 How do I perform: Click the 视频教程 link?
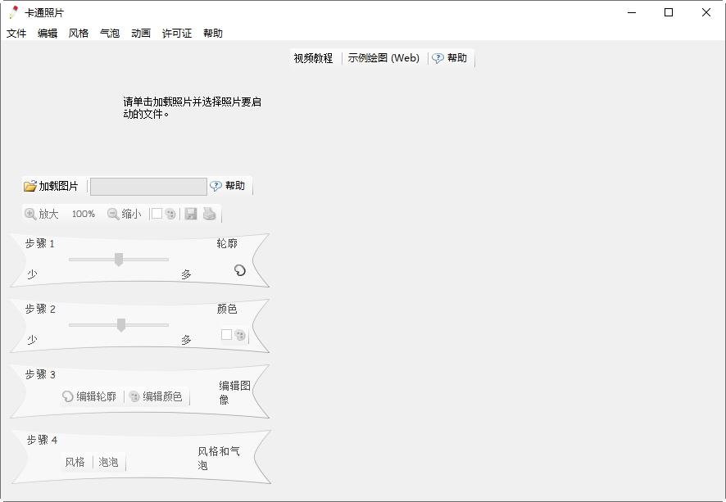click(x=314, y=58)
